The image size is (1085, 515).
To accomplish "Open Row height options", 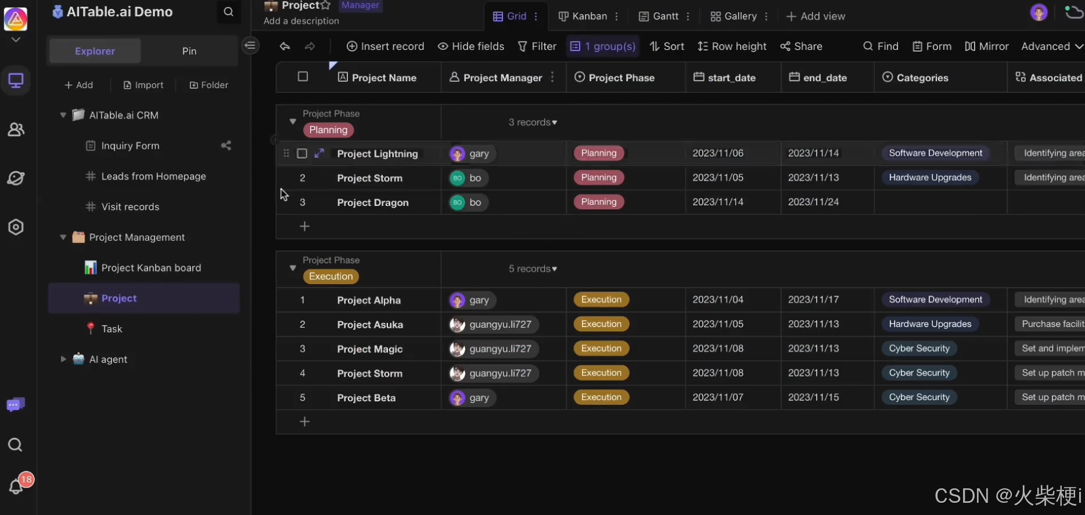I will [732, 46].
